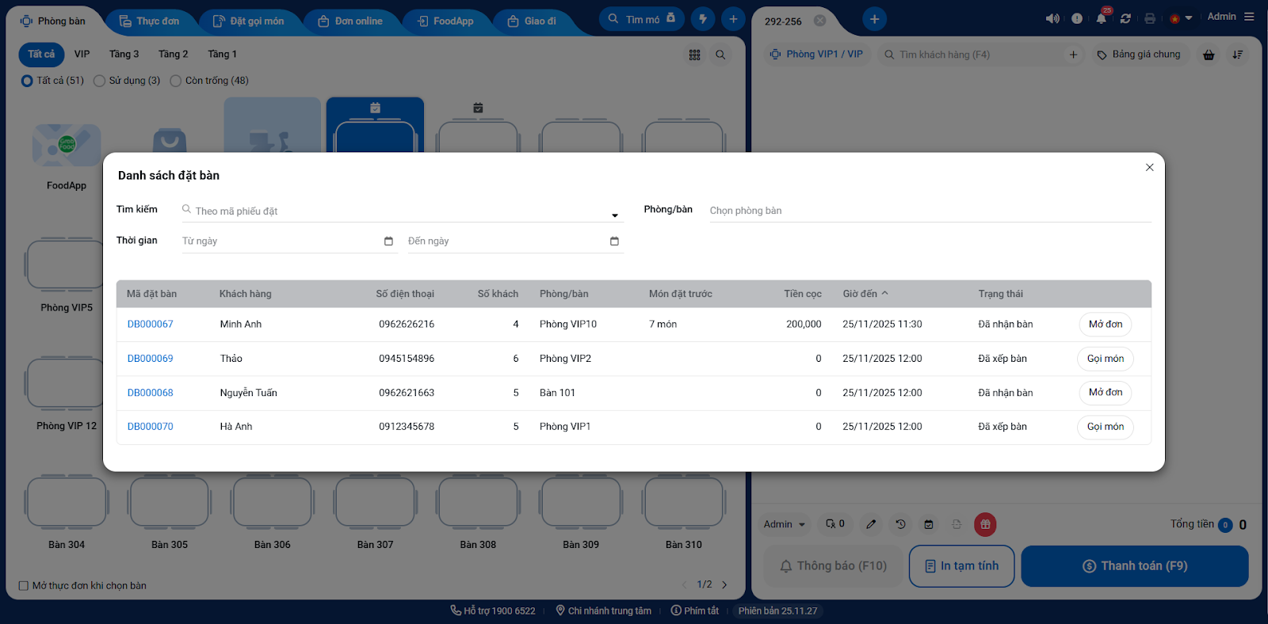The height and width of the screenshot is (624, 1268).
Task: Click the blue plus button beside Tìm mó
Action: 733,19
